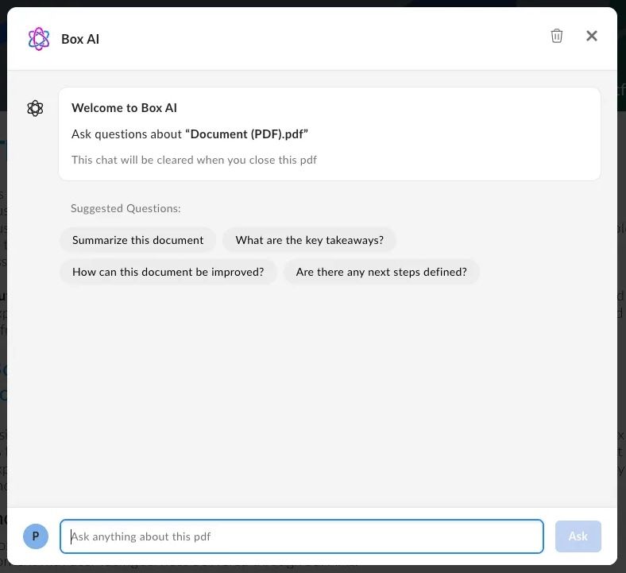Focus the "Ask anything about this pdf" field

[302, 536]
